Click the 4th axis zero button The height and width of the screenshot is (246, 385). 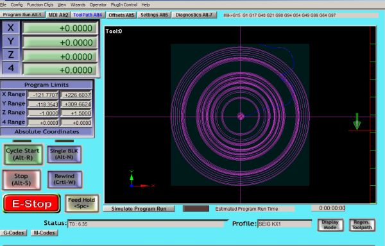pyautogui.click(x=11, y=68)
